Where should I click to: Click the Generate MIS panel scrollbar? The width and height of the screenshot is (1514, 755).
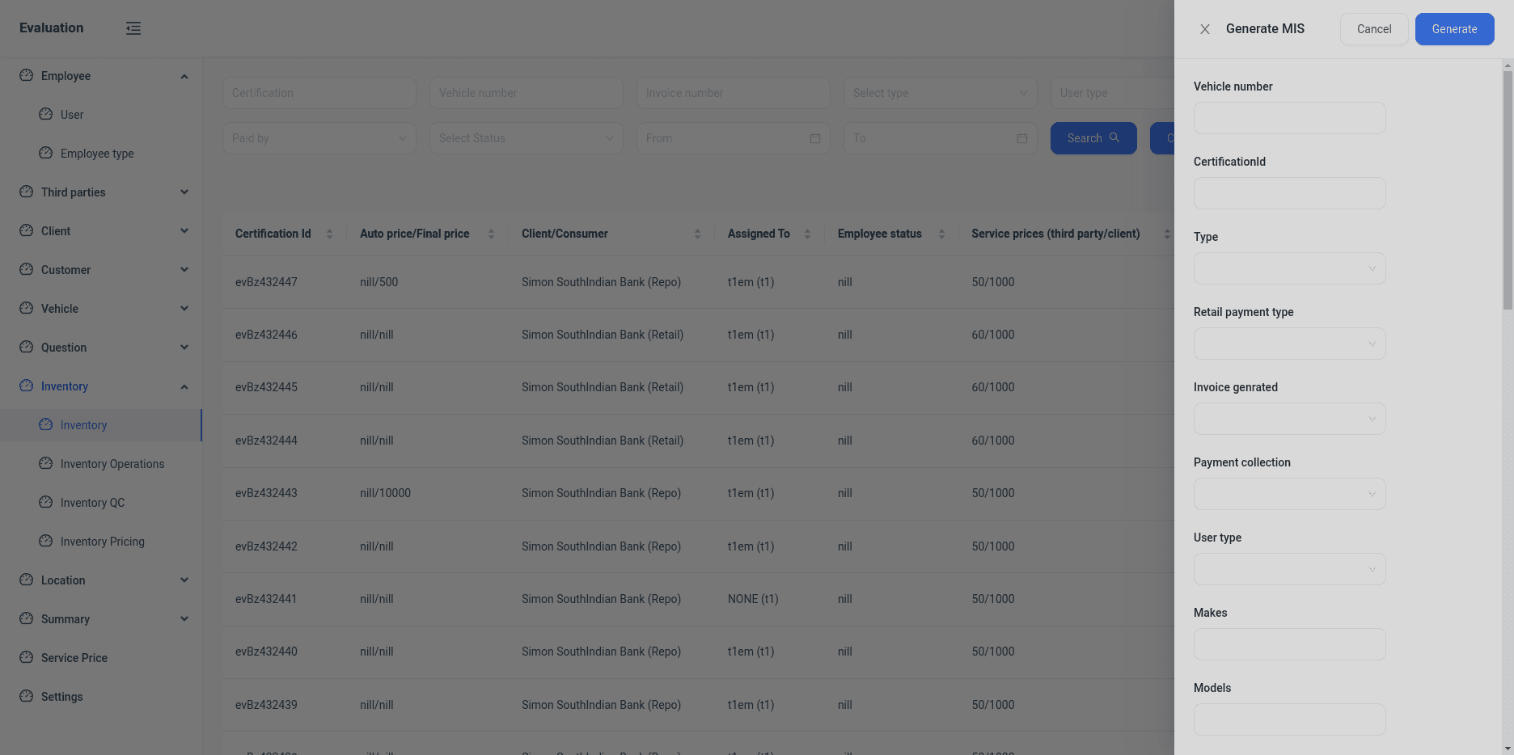tap(1508, 190)
